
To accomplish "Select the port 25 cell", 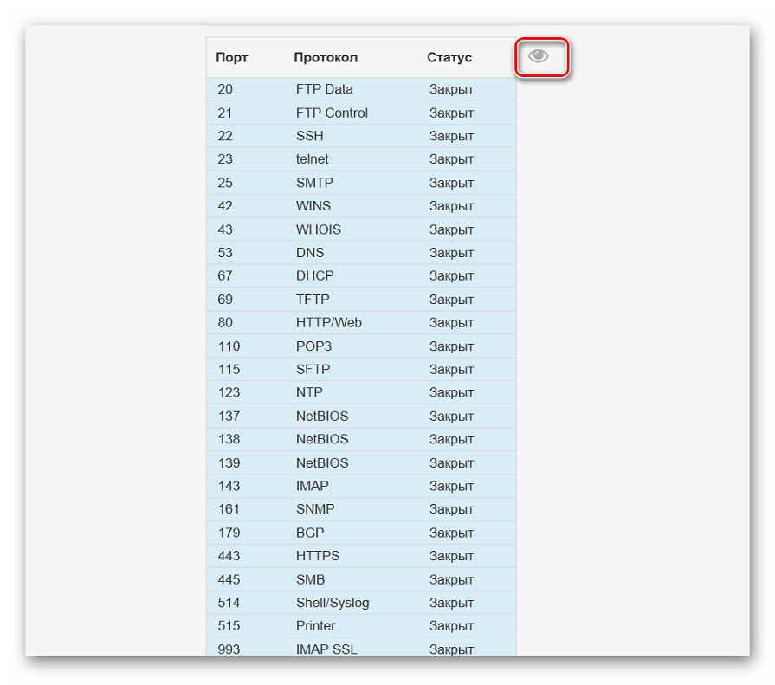I will coord(225,183).
